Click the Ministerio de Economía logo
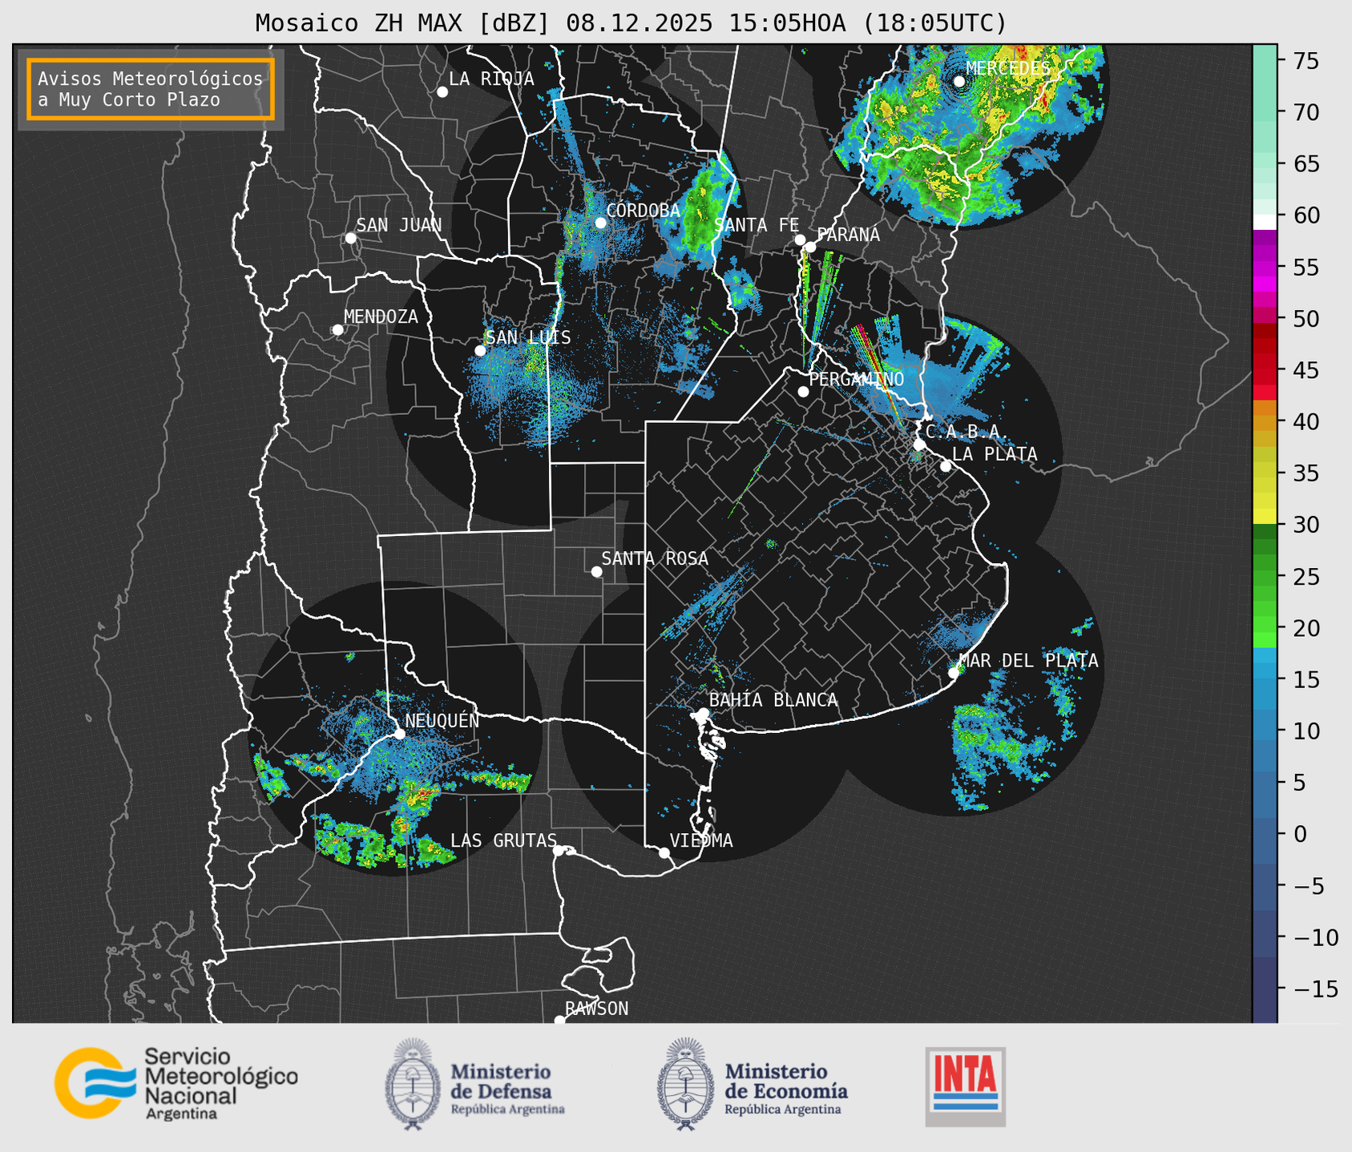 coord(753,1085)
